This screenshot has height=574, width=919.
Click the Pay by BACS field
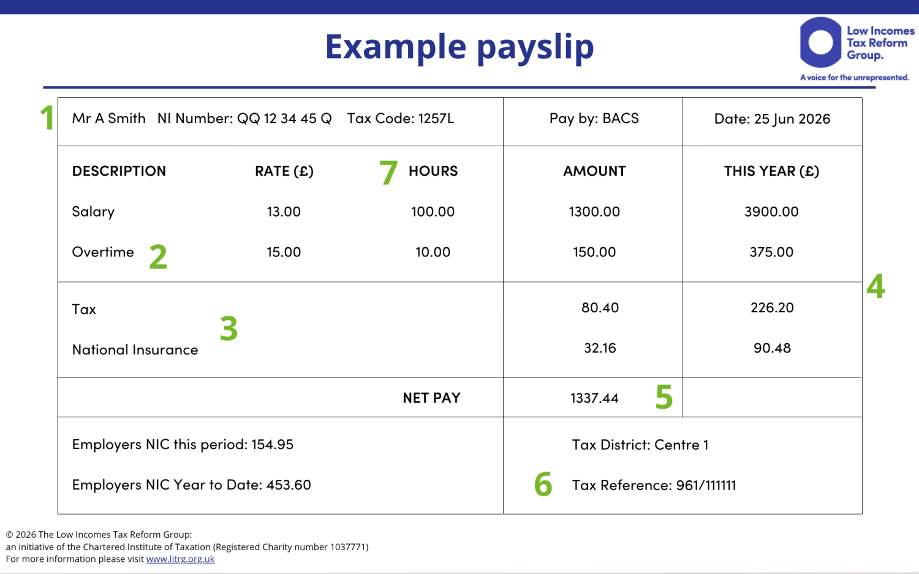pyautogui.click(x=593, y=119)
